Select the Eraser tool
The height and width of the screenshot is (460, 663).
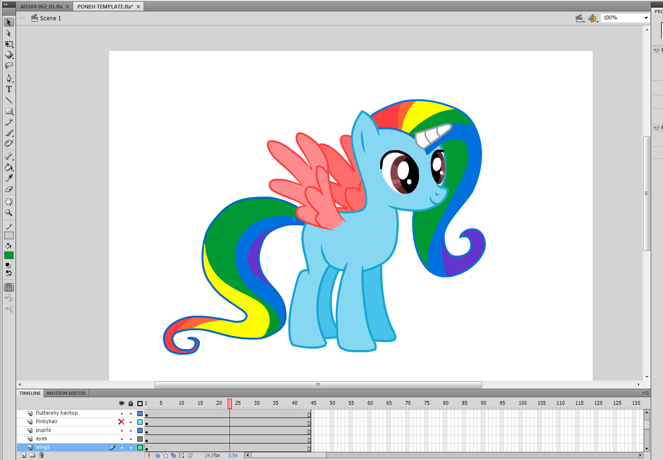8,189
